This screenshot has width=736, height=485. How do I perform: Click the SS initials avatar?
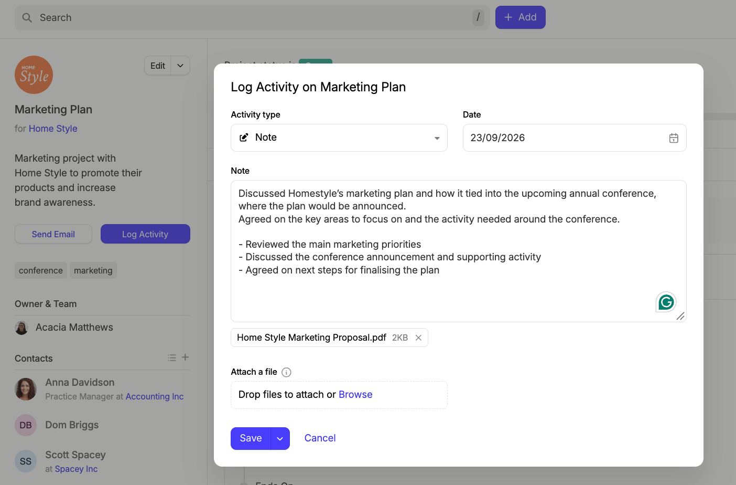click(x=26, y=461)
